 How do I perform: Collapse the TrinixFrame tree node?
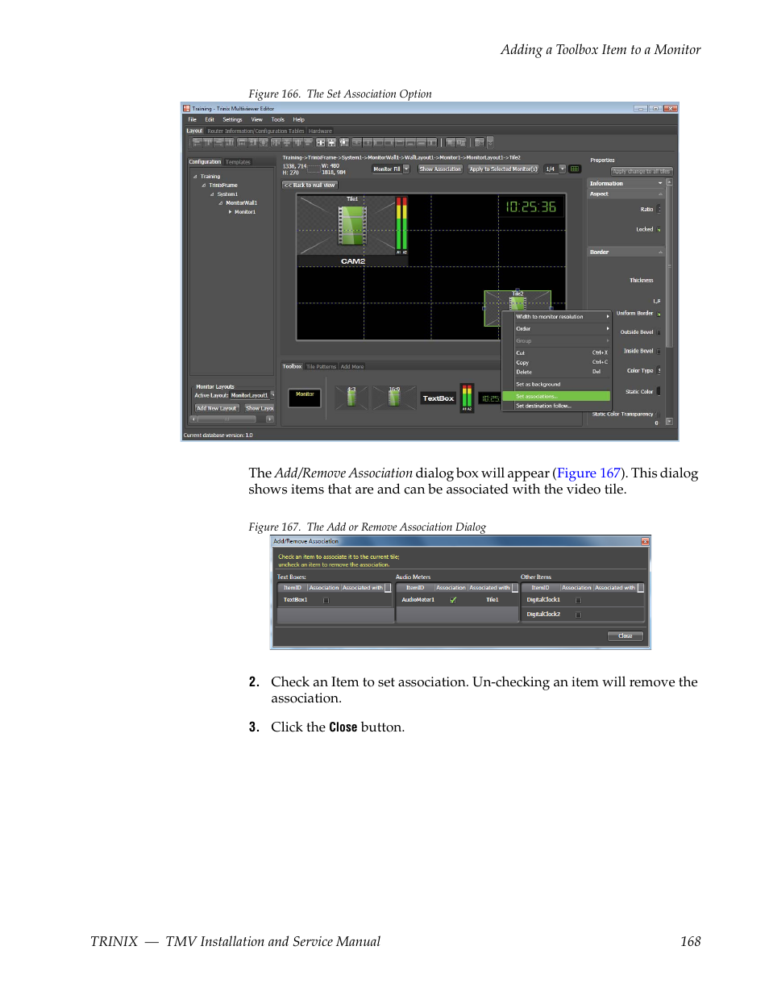coord(204,185)
